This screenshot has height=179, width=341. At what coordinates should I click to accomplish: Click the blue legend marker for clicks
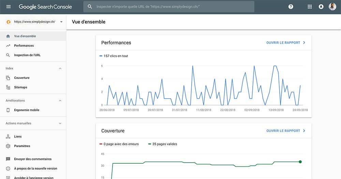pos(101,56)
